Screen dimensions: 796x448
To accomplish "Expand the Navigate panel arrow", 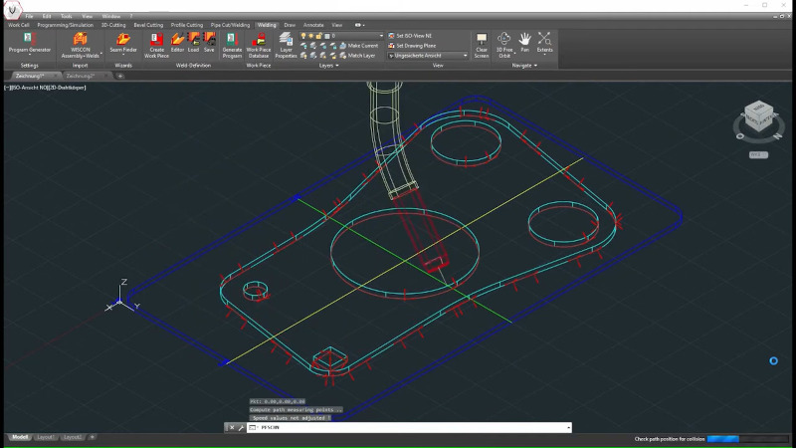I will [x=535, y=66].
